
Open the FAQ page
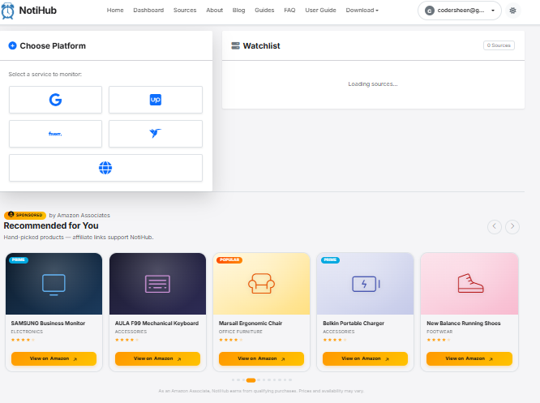289,11
